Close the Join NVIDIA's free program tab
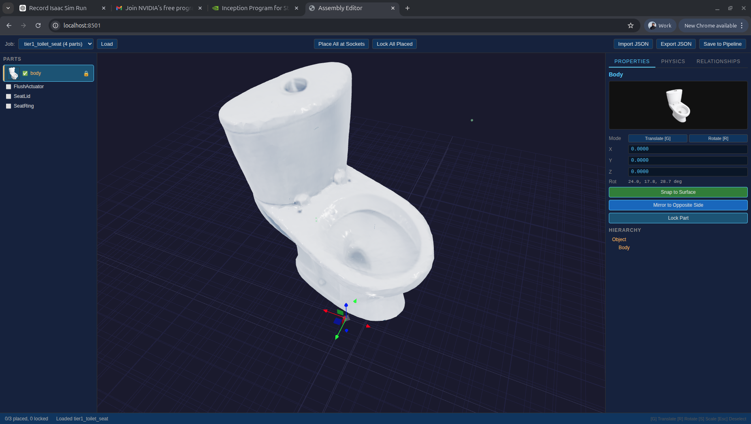 click(x=200, y=8)
